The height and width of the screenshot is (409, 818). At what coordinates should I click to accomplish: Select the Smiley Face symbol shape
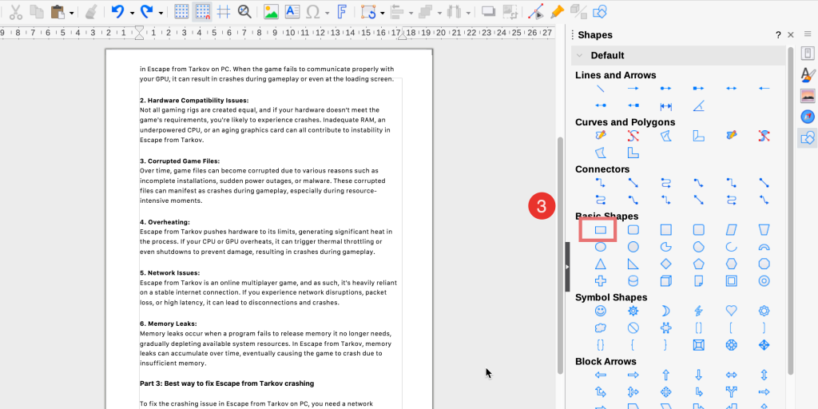click(x=601, y=311)
